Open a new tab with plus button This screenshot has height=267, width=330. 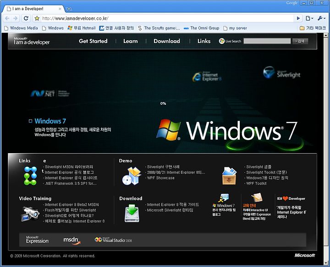click(x=69, y=9)
